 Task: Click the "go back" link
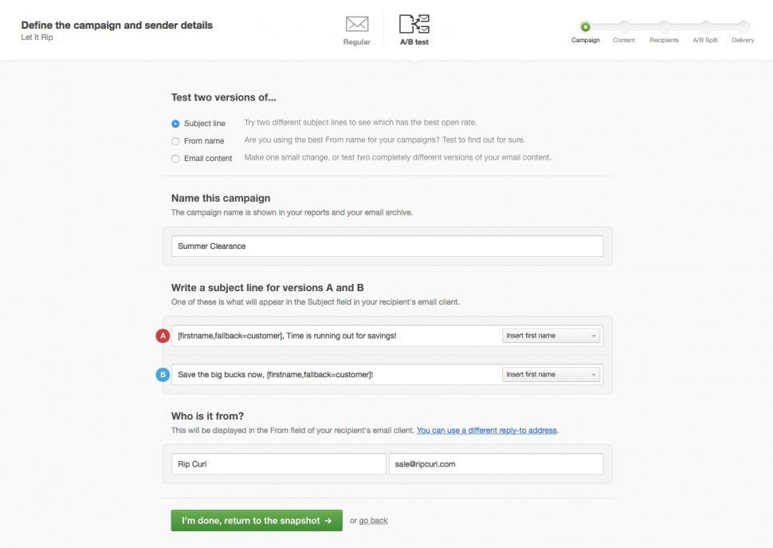373,521
